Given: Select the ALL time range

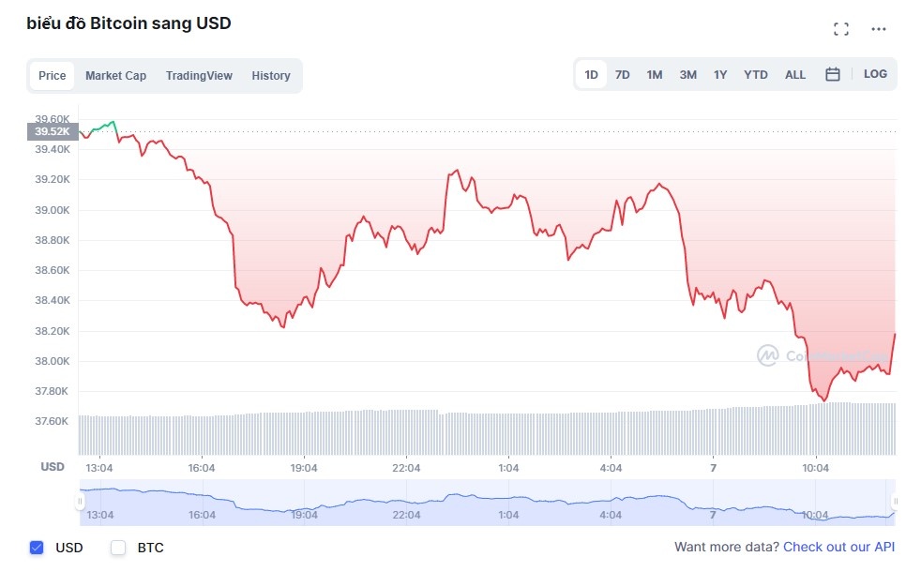Looking at the screenshot, I should coord(794,73).
